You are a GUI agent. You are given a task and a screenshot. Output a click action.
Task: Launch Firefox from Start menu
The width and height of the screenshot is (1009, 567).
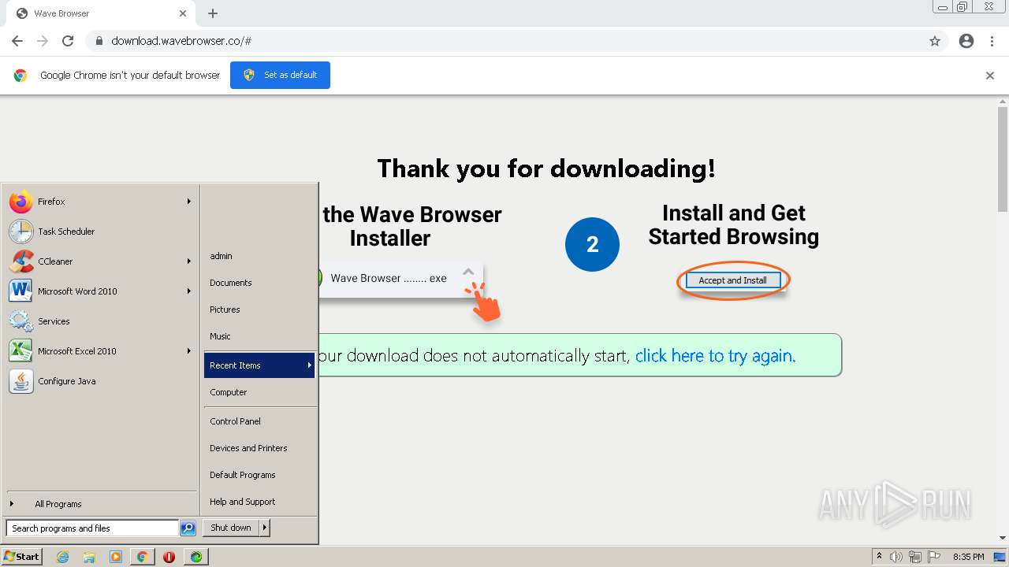coord(100,202)
